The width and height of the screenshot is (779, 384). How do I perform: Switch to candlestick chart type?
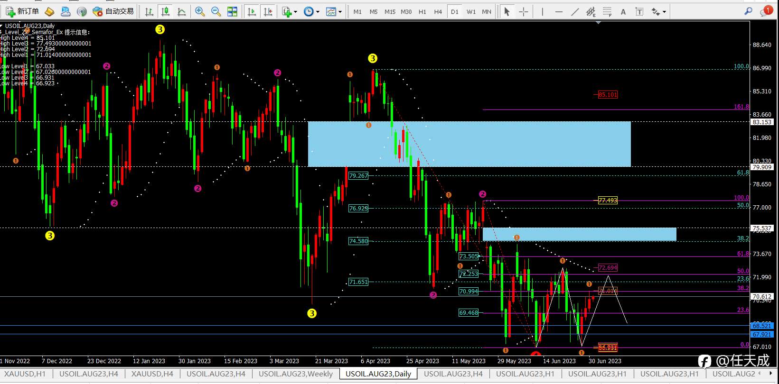[x=165, y=11]
